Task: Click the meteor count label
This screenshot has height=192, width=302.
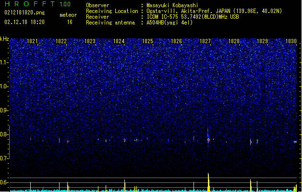Action: coord(68,15)
